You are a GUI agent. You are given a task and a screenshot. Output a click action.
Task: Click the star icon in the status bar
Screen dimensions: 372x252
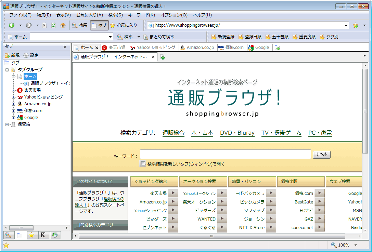pyautogui.click(x=6, y=246)
